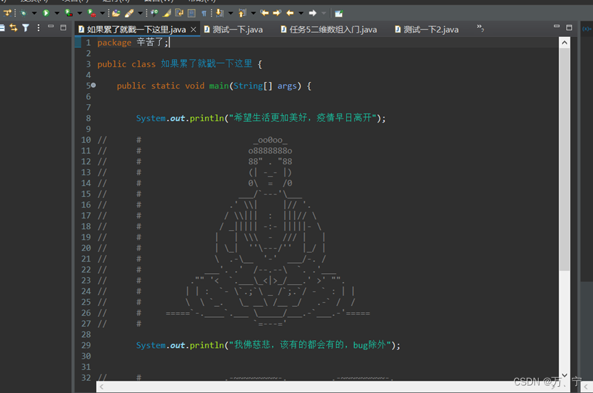Collapse main method fold marker line 5
The image size is (593, 393).
pyautogui.click(x=93, y=86)
